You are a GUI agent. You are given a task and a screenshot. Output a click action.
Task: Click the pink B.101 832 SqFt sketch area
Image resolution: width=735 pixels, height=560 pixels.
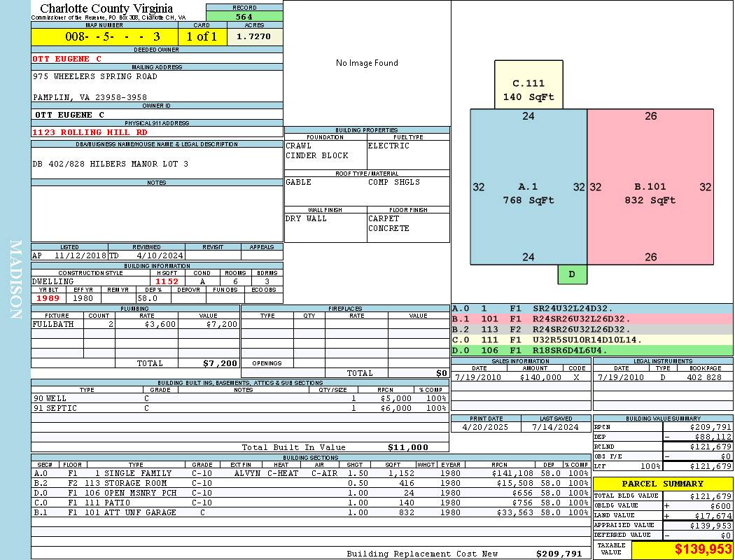pyautogui.click(x=650, y=187)
